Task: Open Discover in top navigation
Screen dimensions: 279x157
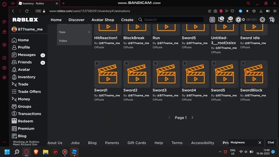Action: (x=77, y=20)
